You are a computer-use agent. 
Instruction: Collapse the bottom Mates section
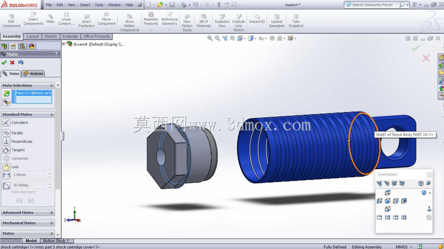[52, 233]
